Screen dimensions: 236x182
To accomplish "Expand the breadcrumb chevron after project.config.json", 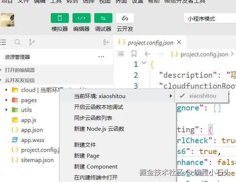I will [232, 54].
